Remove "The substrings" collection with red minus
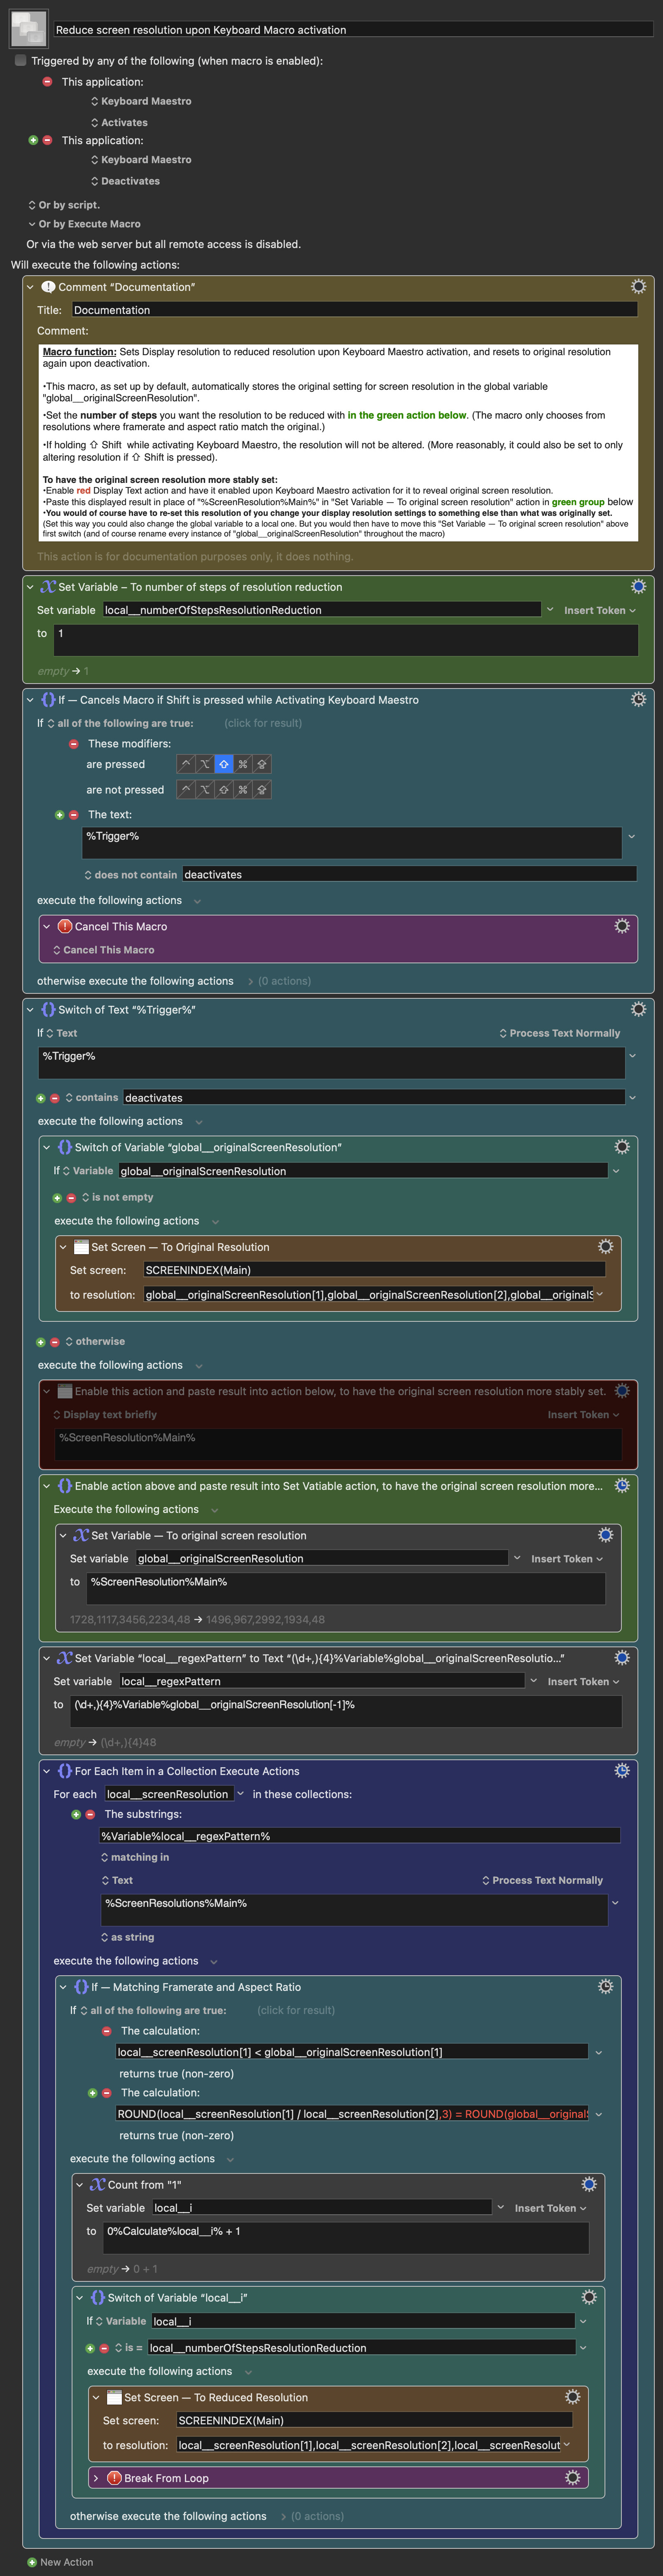This screenshot has width=663, height=2576. (x=90, y=1814)
